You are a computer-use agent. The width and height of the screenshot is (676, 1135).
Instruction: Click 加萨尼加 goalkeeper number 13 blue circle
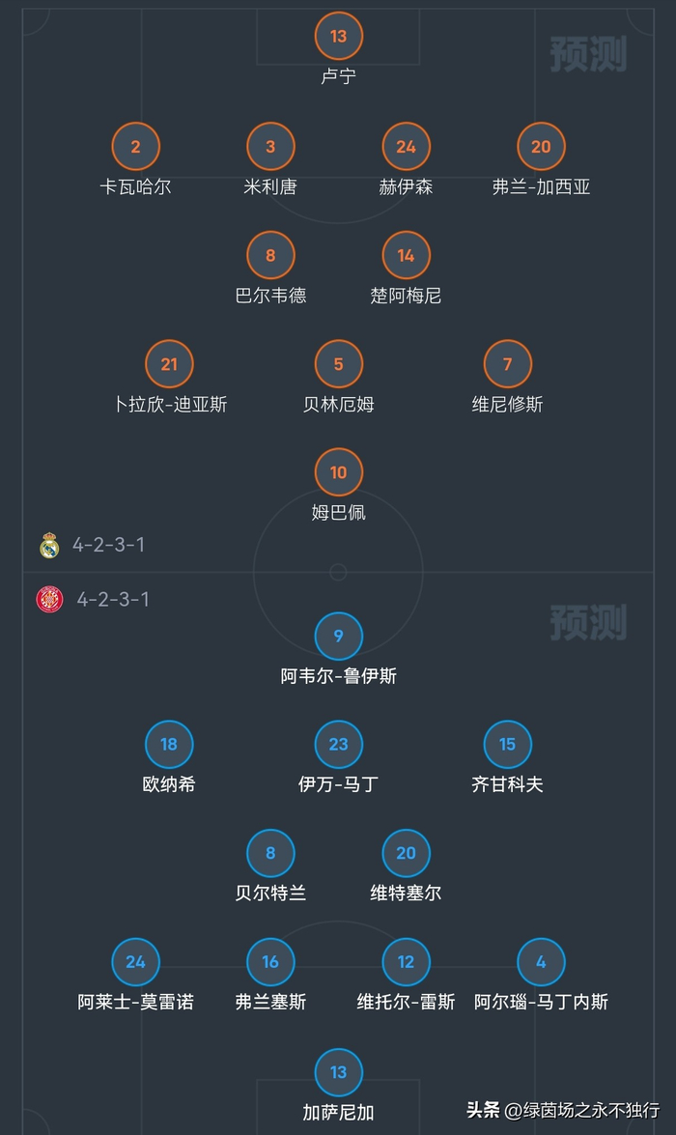pos(338,1071)
